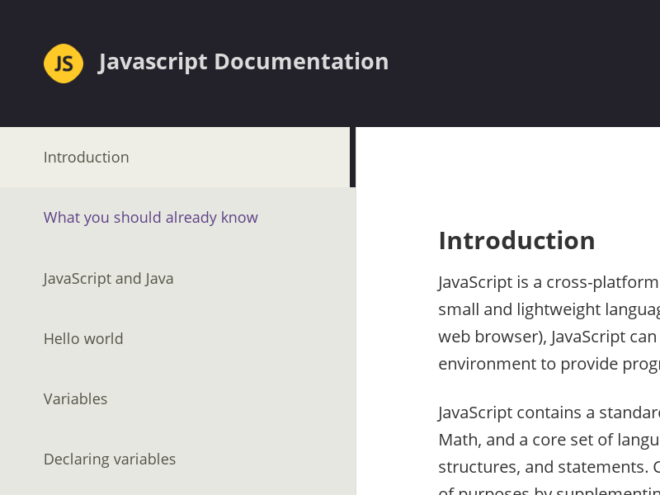Screen dimensions: 660x495
Task: Navigate to "What you should already know"
Action: [x=150, y=217]
